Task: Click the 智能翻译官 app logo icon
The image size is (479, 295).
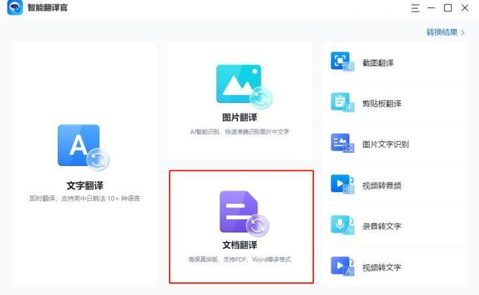Action: 15,8
